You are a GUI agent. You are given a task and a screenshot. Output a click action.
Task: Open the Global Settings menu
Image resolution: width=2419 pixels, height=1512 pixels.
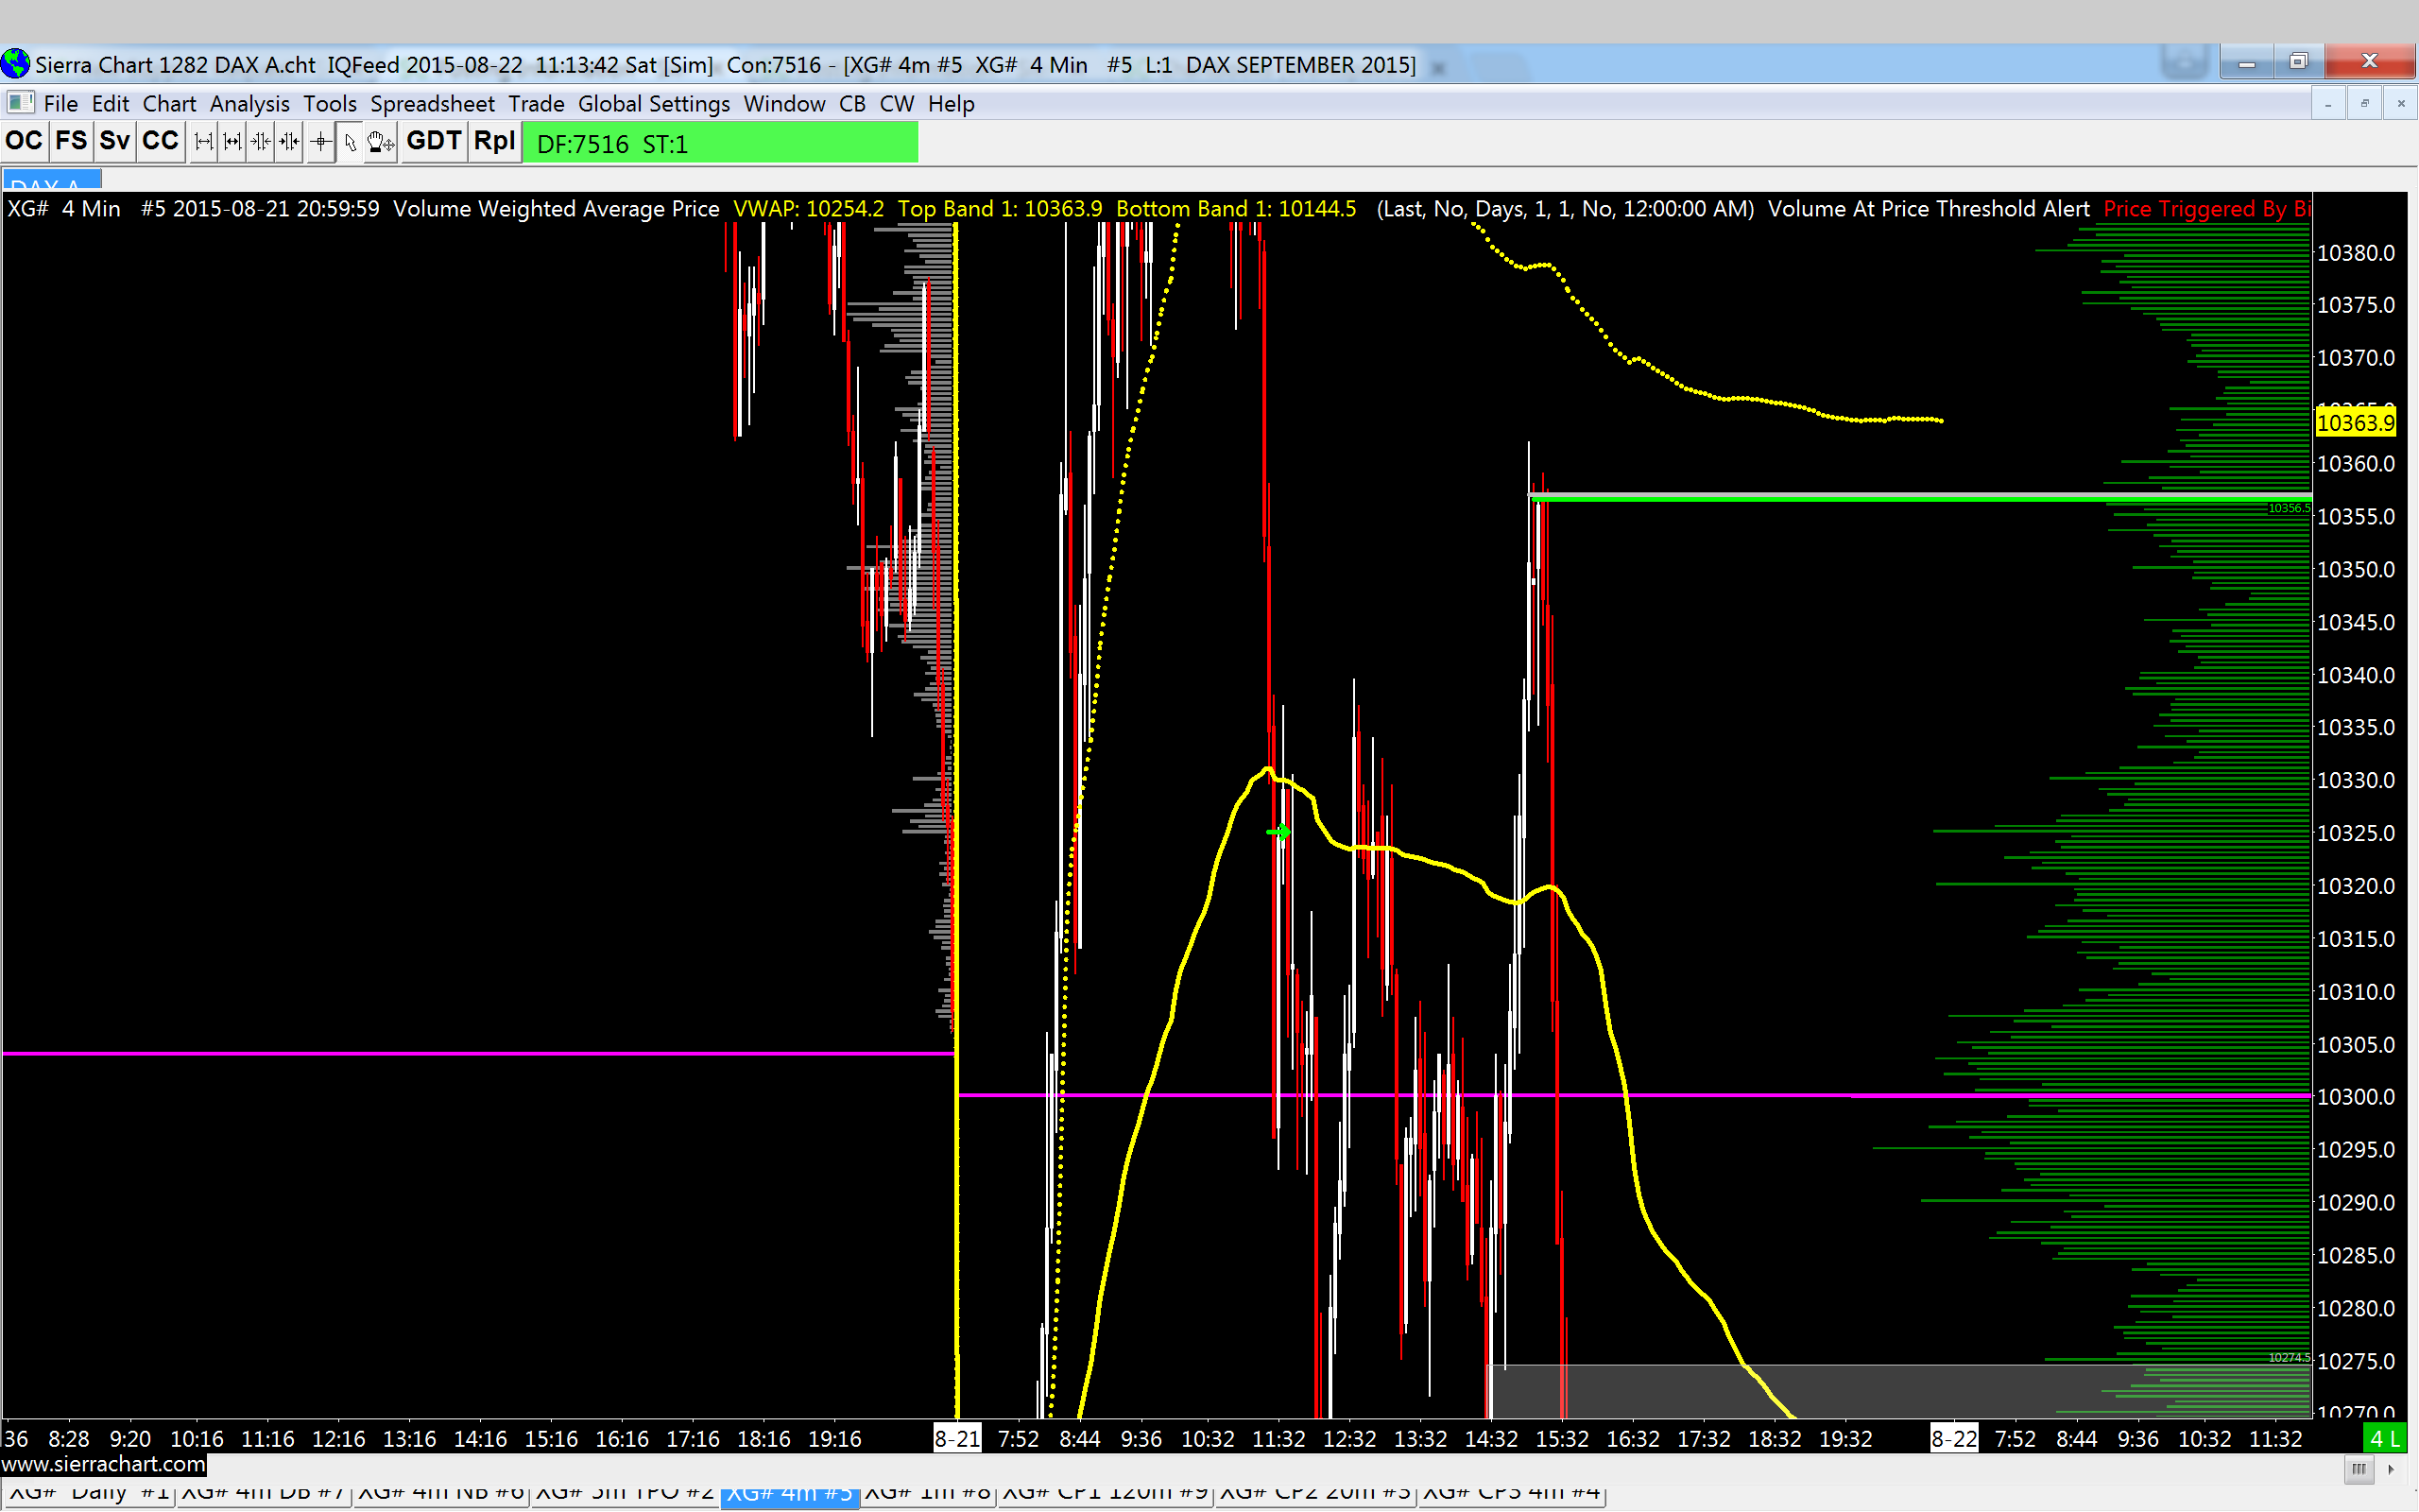(x=654, y=104)
